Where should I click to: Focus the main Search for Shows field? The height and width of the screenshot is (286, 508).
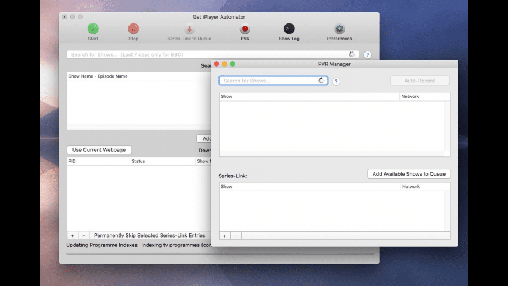(213, 54)
